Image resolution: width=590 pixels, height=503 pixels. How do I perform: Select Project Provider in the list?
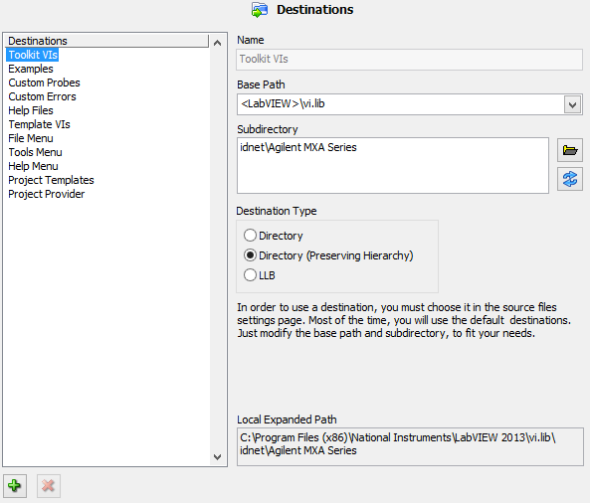[47, 194]
